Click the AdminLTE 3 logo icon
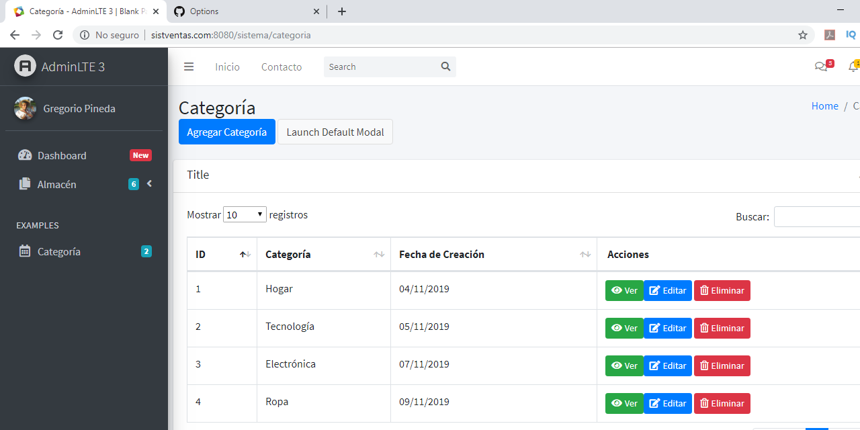 tap(25, 67)
